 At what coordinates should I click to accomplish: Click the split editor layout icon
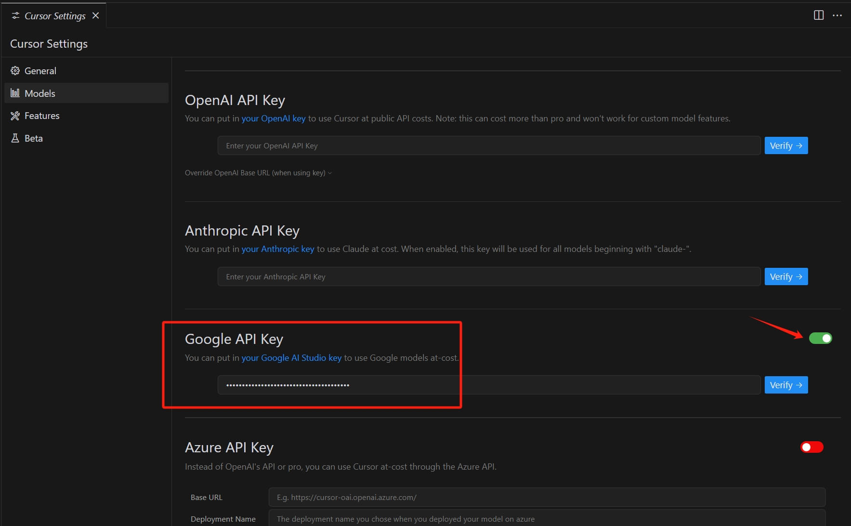coord(818,15)
